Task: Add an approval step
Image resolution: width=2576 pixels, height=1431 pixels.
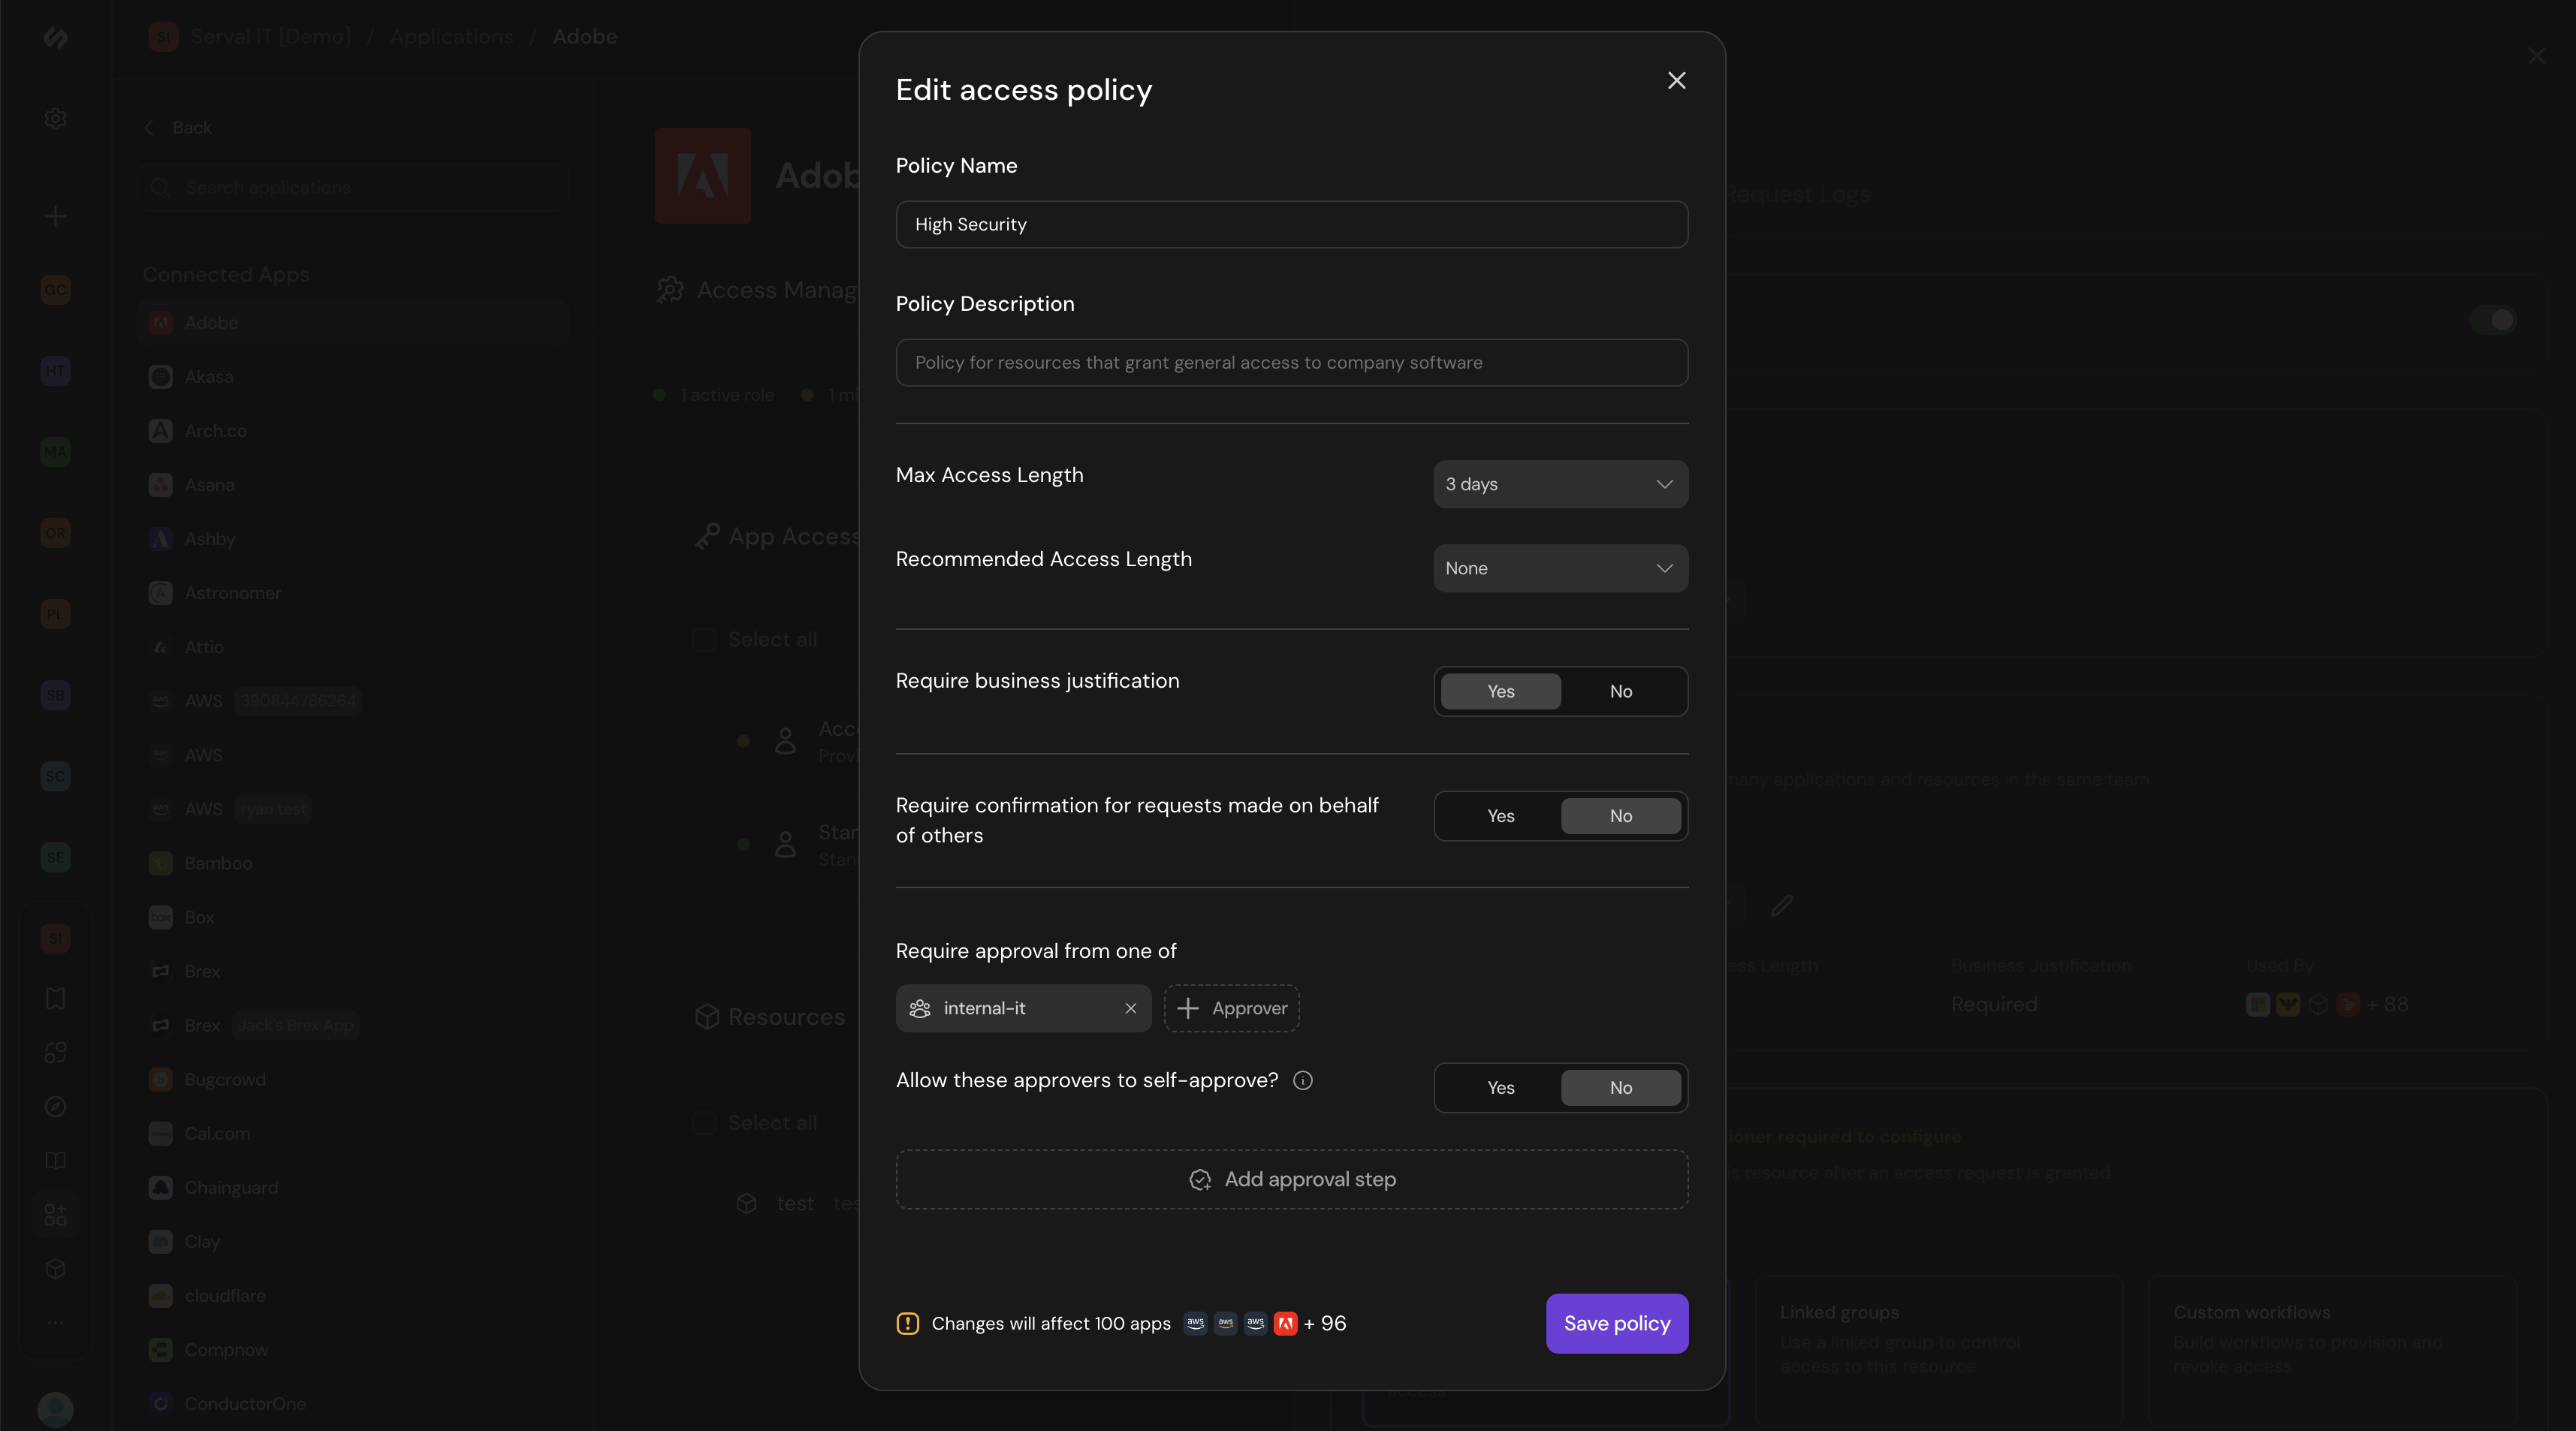Action: point(1292,1179)
